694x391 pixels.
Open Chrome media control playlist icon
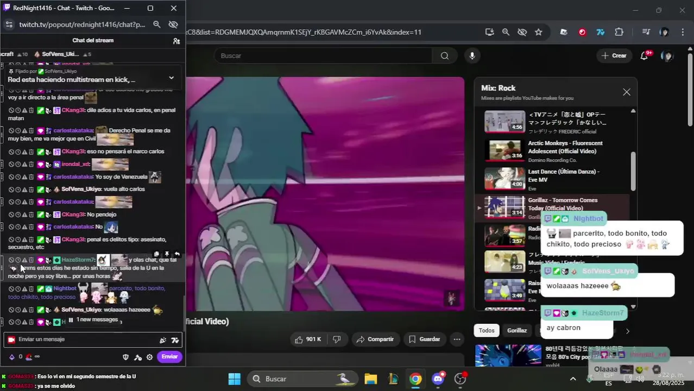646,32
